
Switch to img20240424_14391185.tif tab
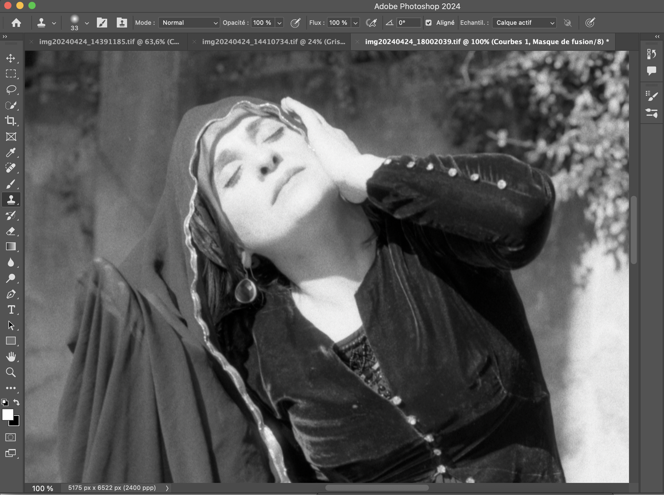tap(109, 42)
